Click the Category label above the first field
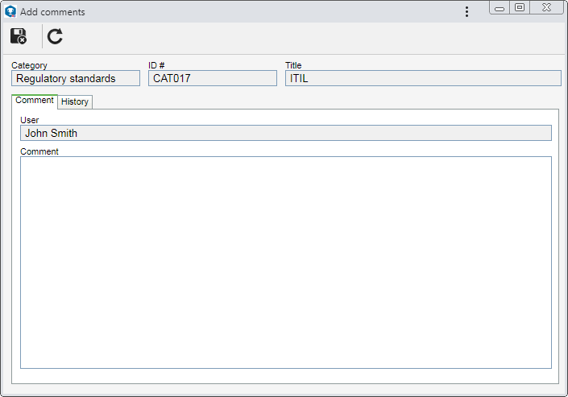The image size is (568, 397). (x=29, y=65)
